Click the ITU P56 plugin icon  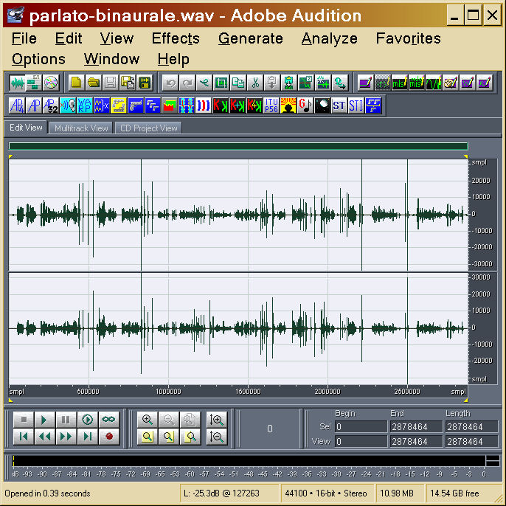pyautogui.click(x=271, y=105)
